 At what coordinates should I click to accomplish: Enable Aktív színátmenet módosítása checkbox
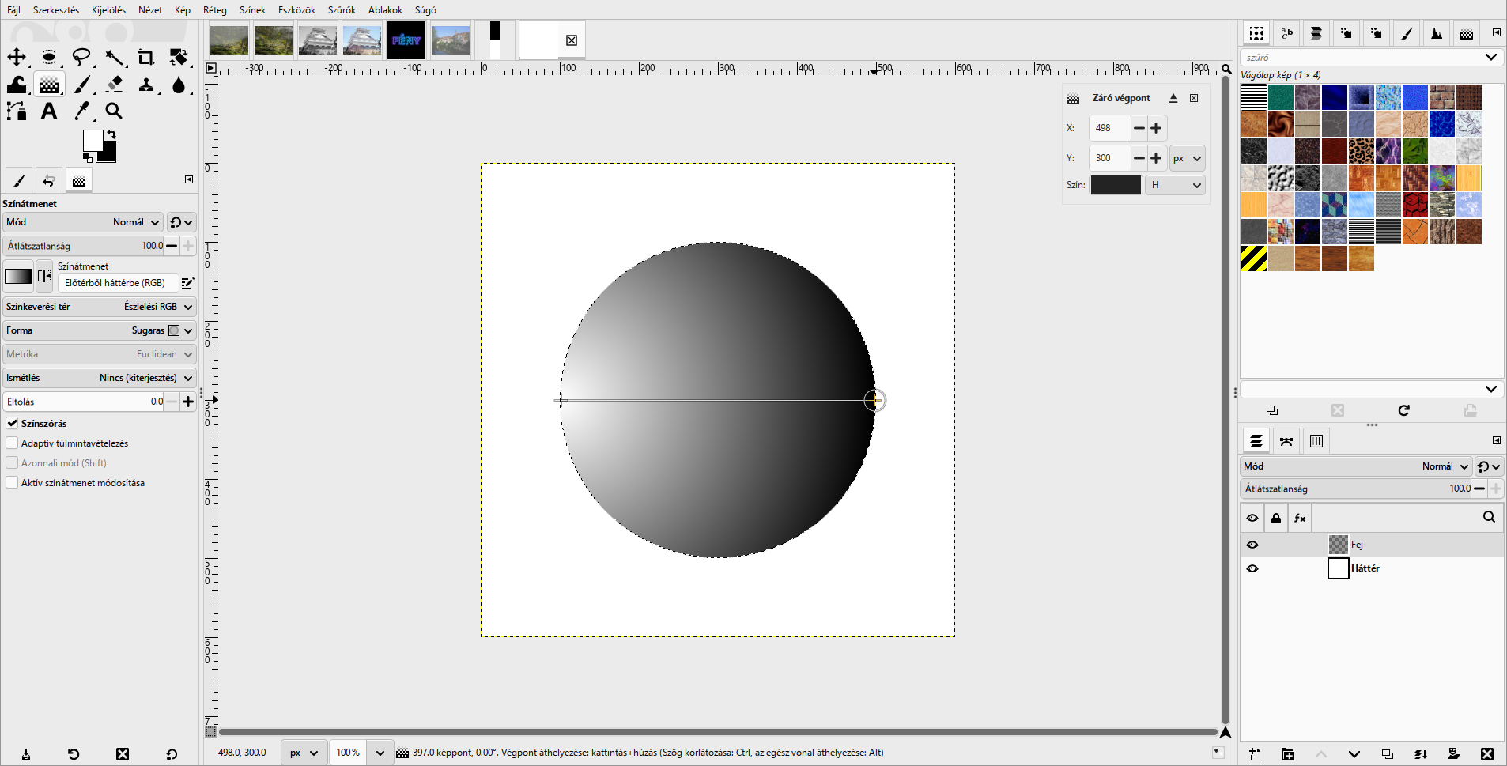tap(12, 483)
